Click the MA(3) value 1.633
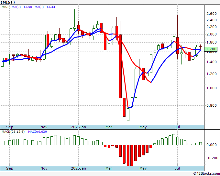This screenshot has height=176, width=220. point(51,7)
